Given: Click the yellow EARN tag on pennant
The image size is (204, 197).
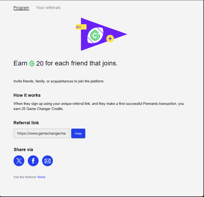Looking at the screenshot, I should (x=81, y=27).
